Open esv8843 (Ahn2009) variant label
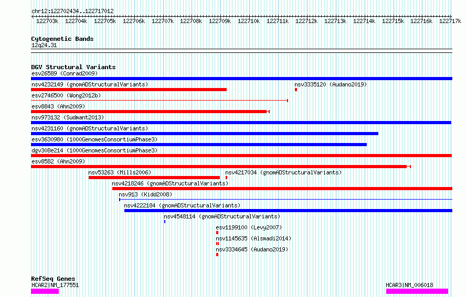The width and height of the screenshot is (467, 297). click(x=58, y=106)
